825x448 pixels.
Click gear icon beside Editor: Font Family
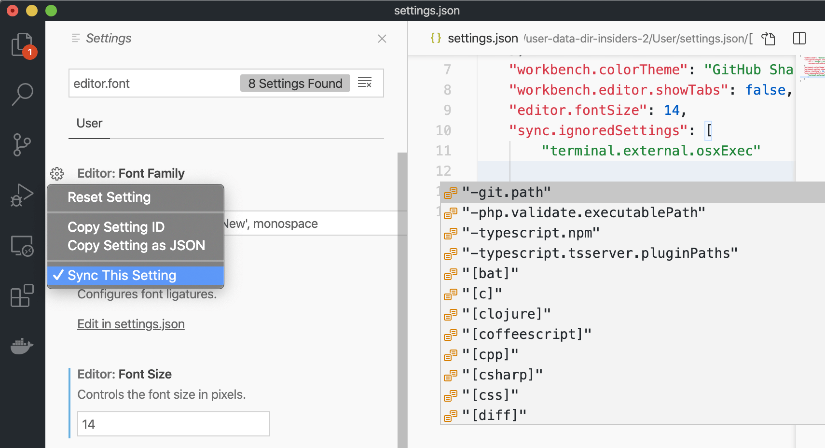coord(57,173)
